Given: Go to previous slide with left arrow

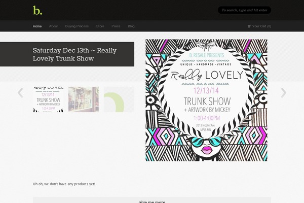Looking at the screenshot, I should coord(20,93).
